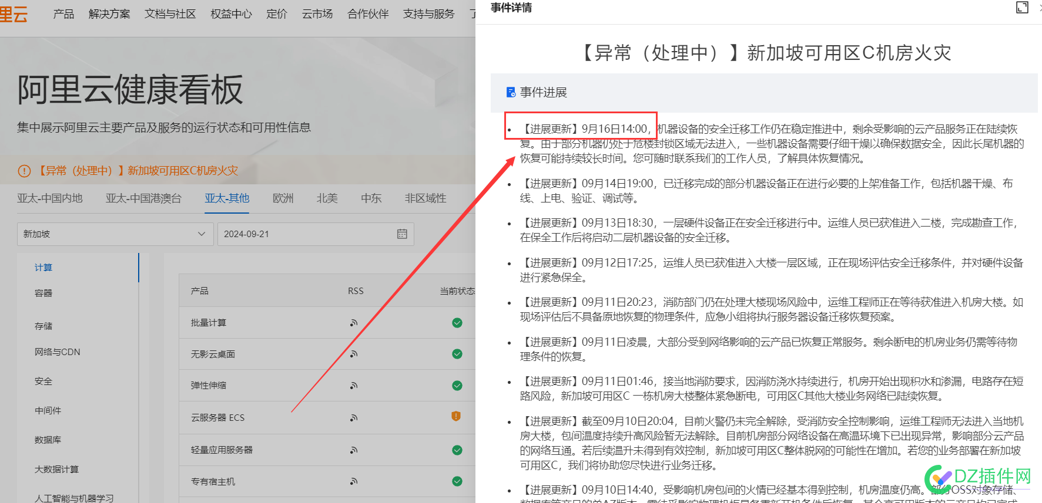
Task: Click the 弹性伸缩 product name
Action: coord(209,386)
